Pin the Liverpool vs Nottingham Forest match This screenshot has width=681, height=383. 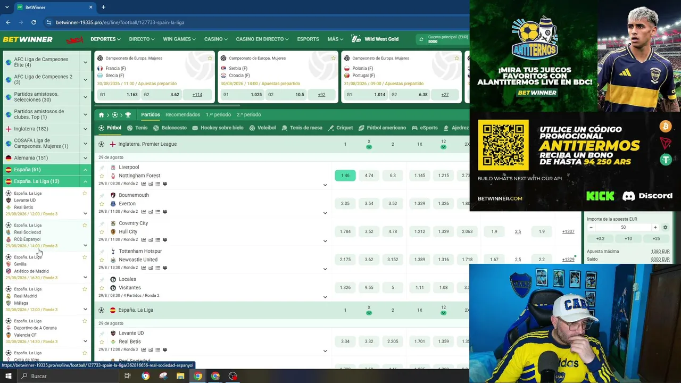[102, 168]
